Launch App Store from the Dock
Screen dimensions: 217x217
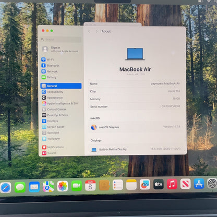tap(199, 184)
